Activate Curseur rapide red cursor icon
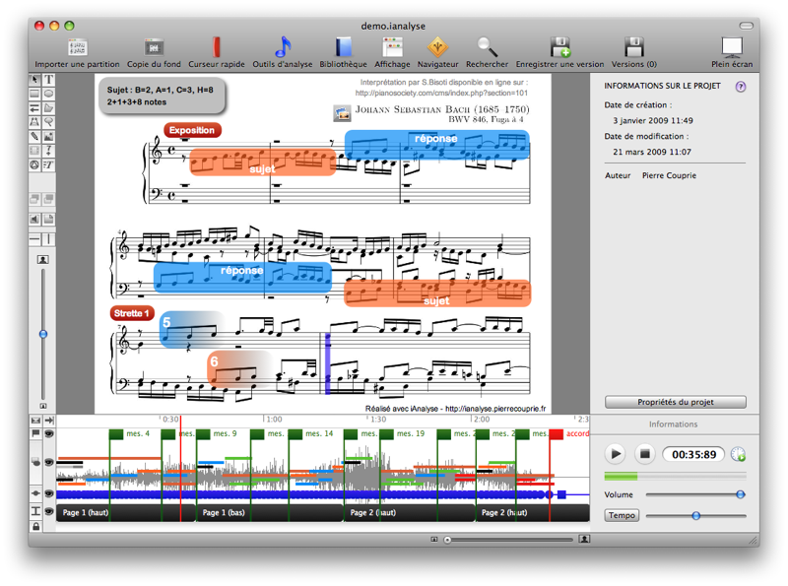 point(217,47)
